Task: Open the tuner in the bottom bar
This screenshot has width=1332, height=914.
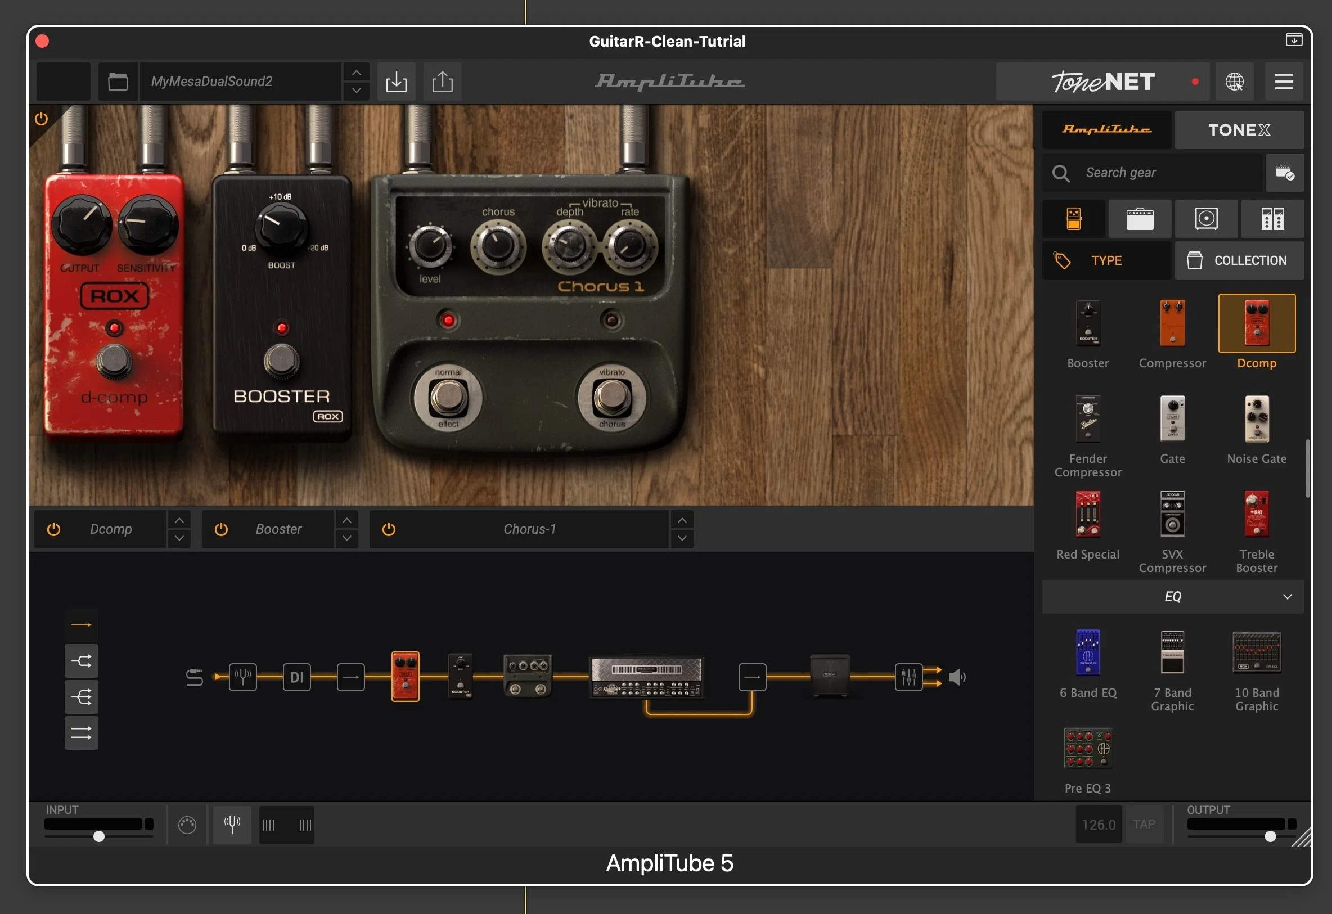Action: 232,825
